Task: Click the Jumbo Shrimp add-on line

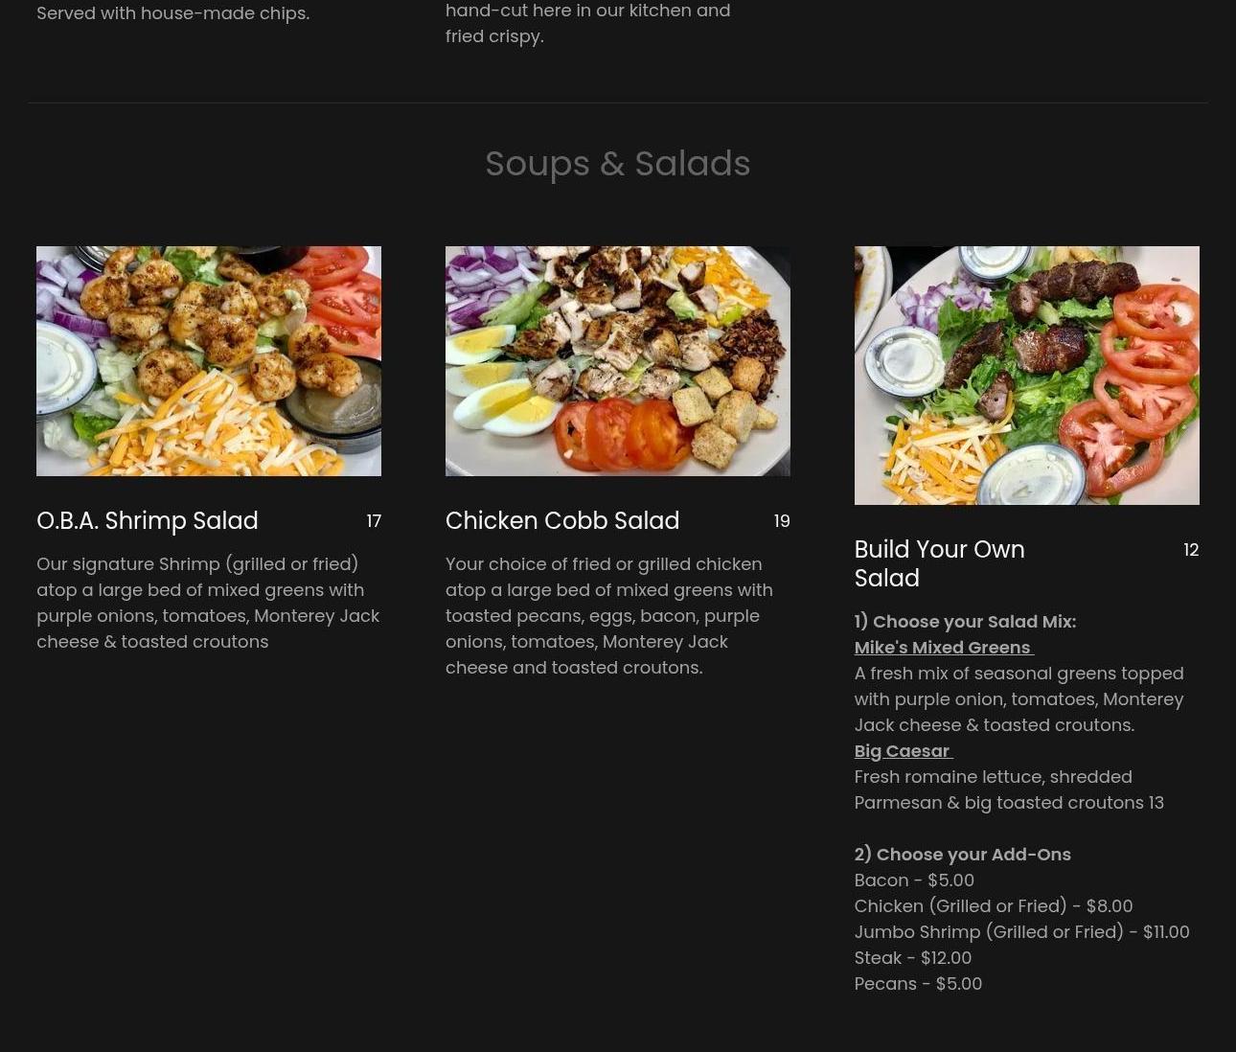Action: [1022, 932]
